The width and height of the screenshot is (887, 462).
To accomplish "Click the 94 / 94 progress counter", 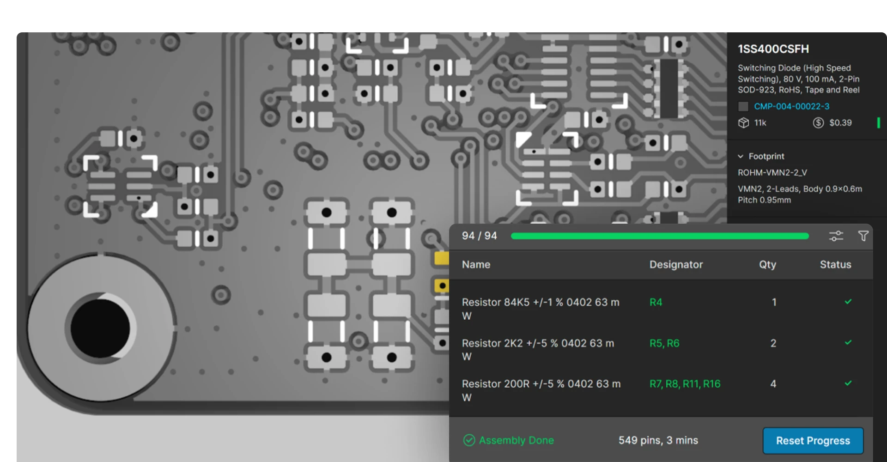I will [480, 236].
